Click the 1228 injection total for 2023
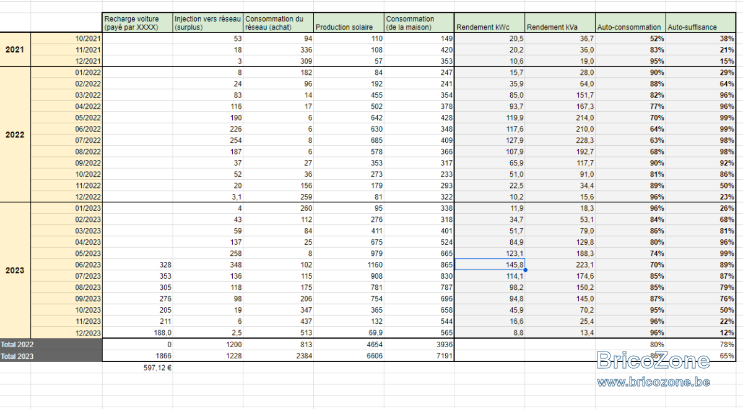This screenshot has width=743, height=409. [x=208, y=356]
